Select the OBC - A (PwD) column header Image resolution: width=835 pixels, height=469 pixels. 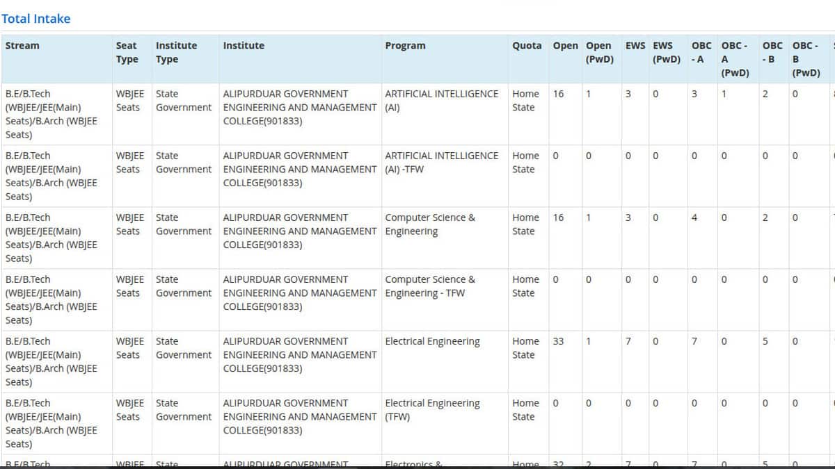tap(735, 59)
